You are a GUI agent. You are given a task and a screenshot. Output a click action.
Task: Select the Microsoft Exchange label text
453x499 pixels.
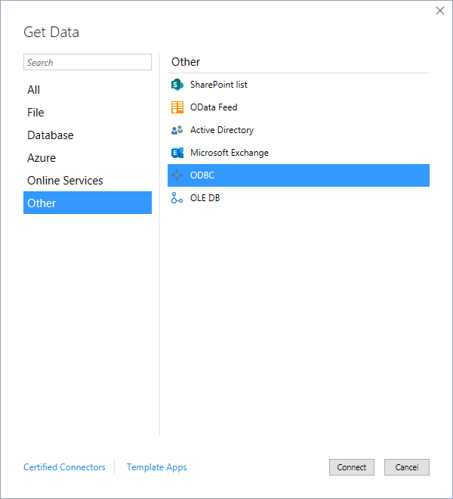(230, 153)
